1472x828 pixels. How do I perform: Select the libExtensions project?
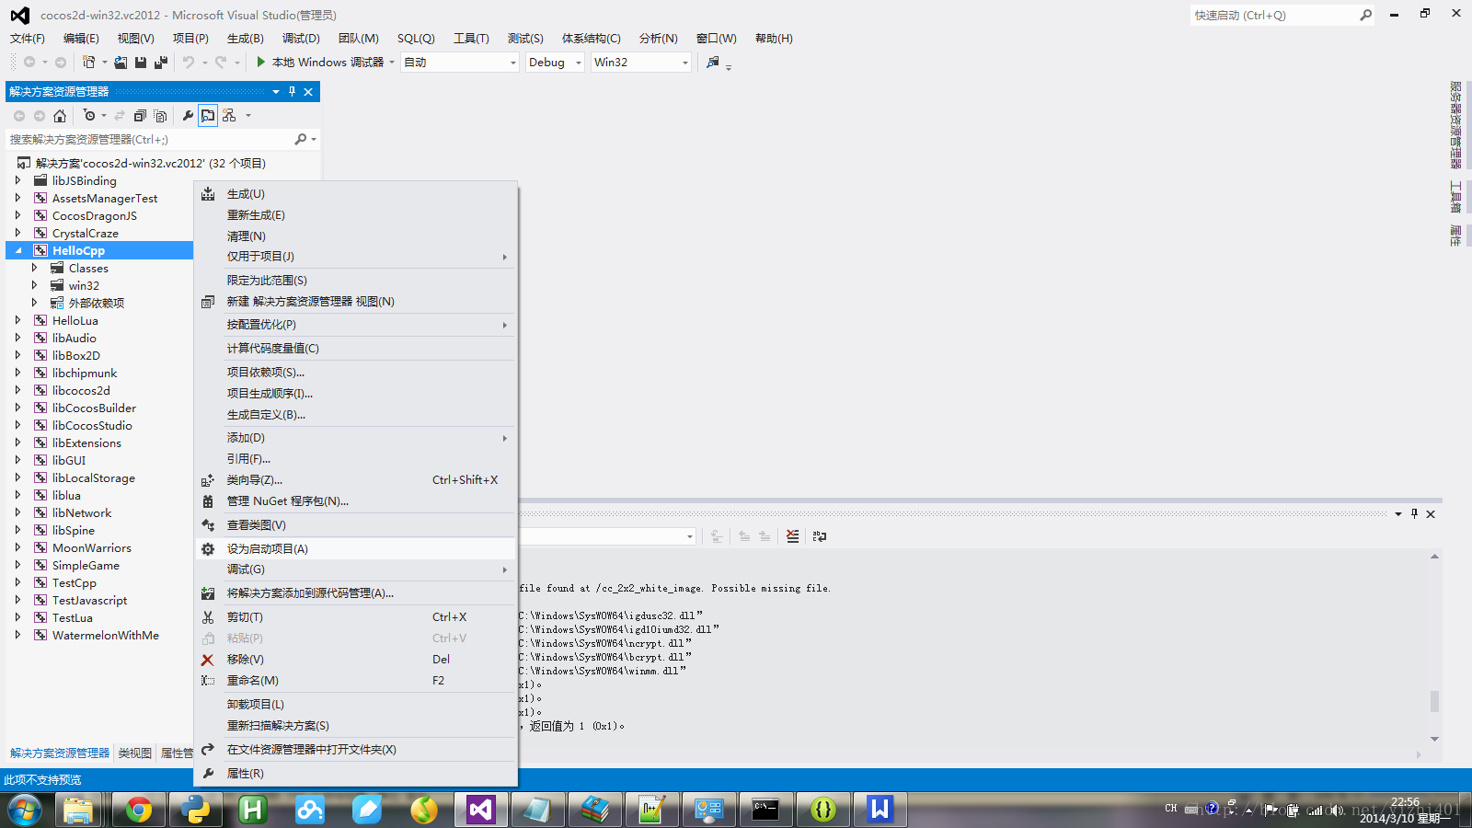pyautogui.click(x=86, y=443)
